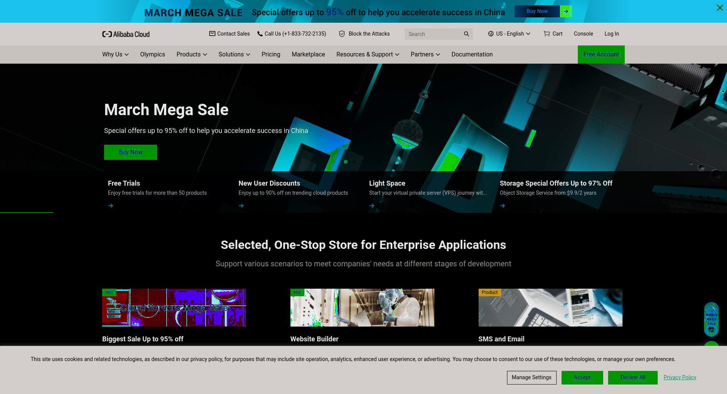The width and height of the screenshot is (727, 394).
Task: Click the arrow under Storage Special Offers
Action: [x=502, y=206]
